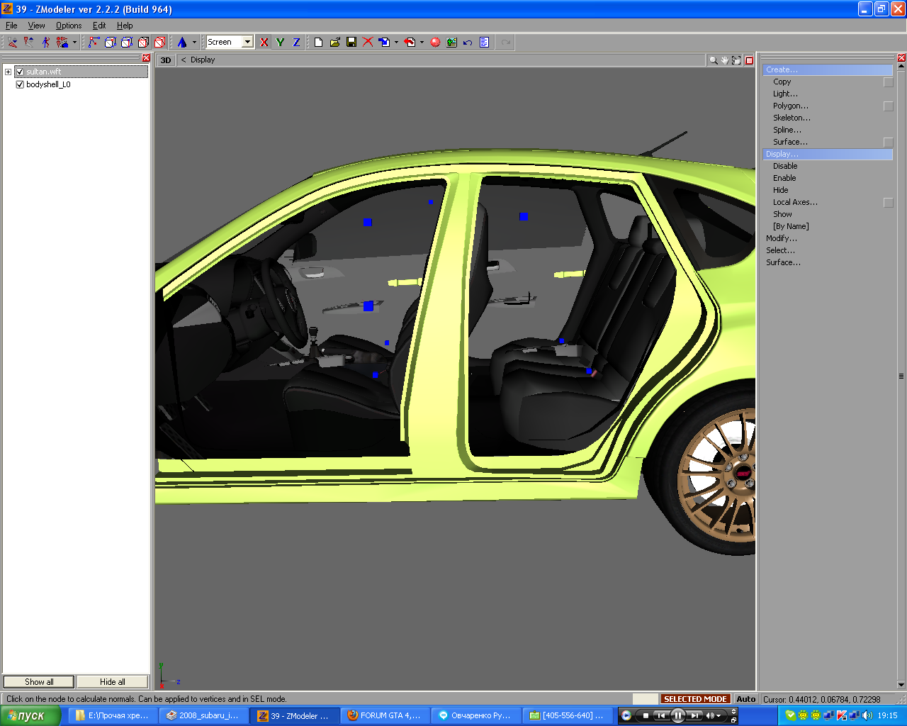Screen dimensions: 907x726
Task: Select the viewport pan hand tool
Action: pos(724,60)
